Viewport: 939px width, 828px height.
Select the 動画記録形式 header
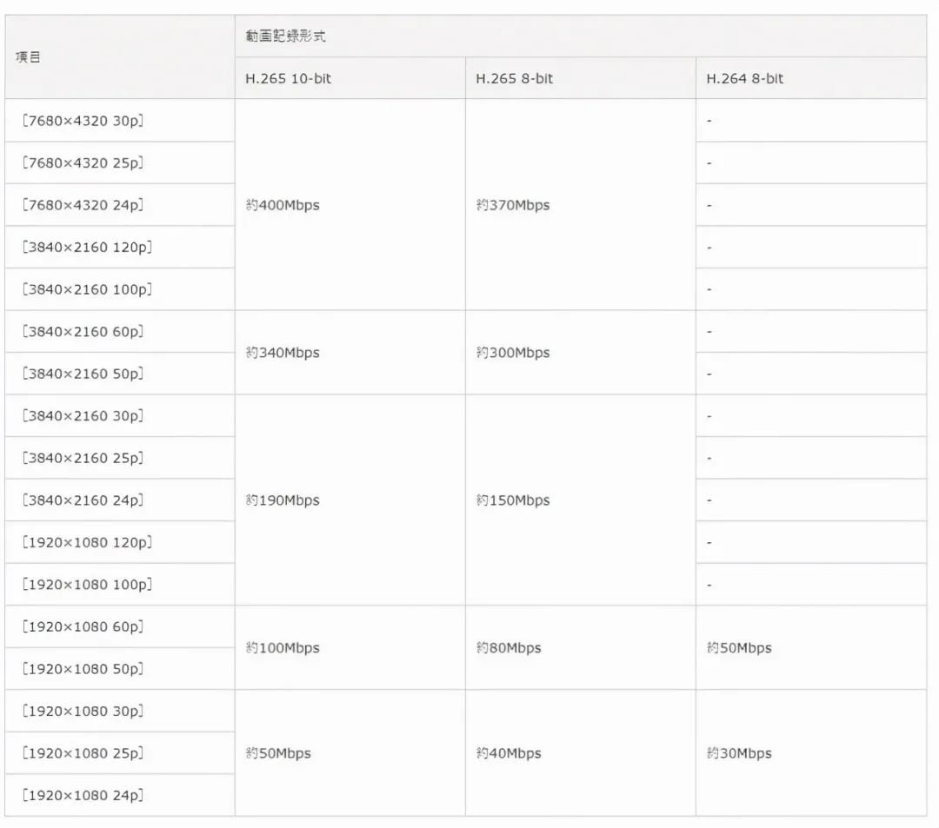click(x=286, y=37)
